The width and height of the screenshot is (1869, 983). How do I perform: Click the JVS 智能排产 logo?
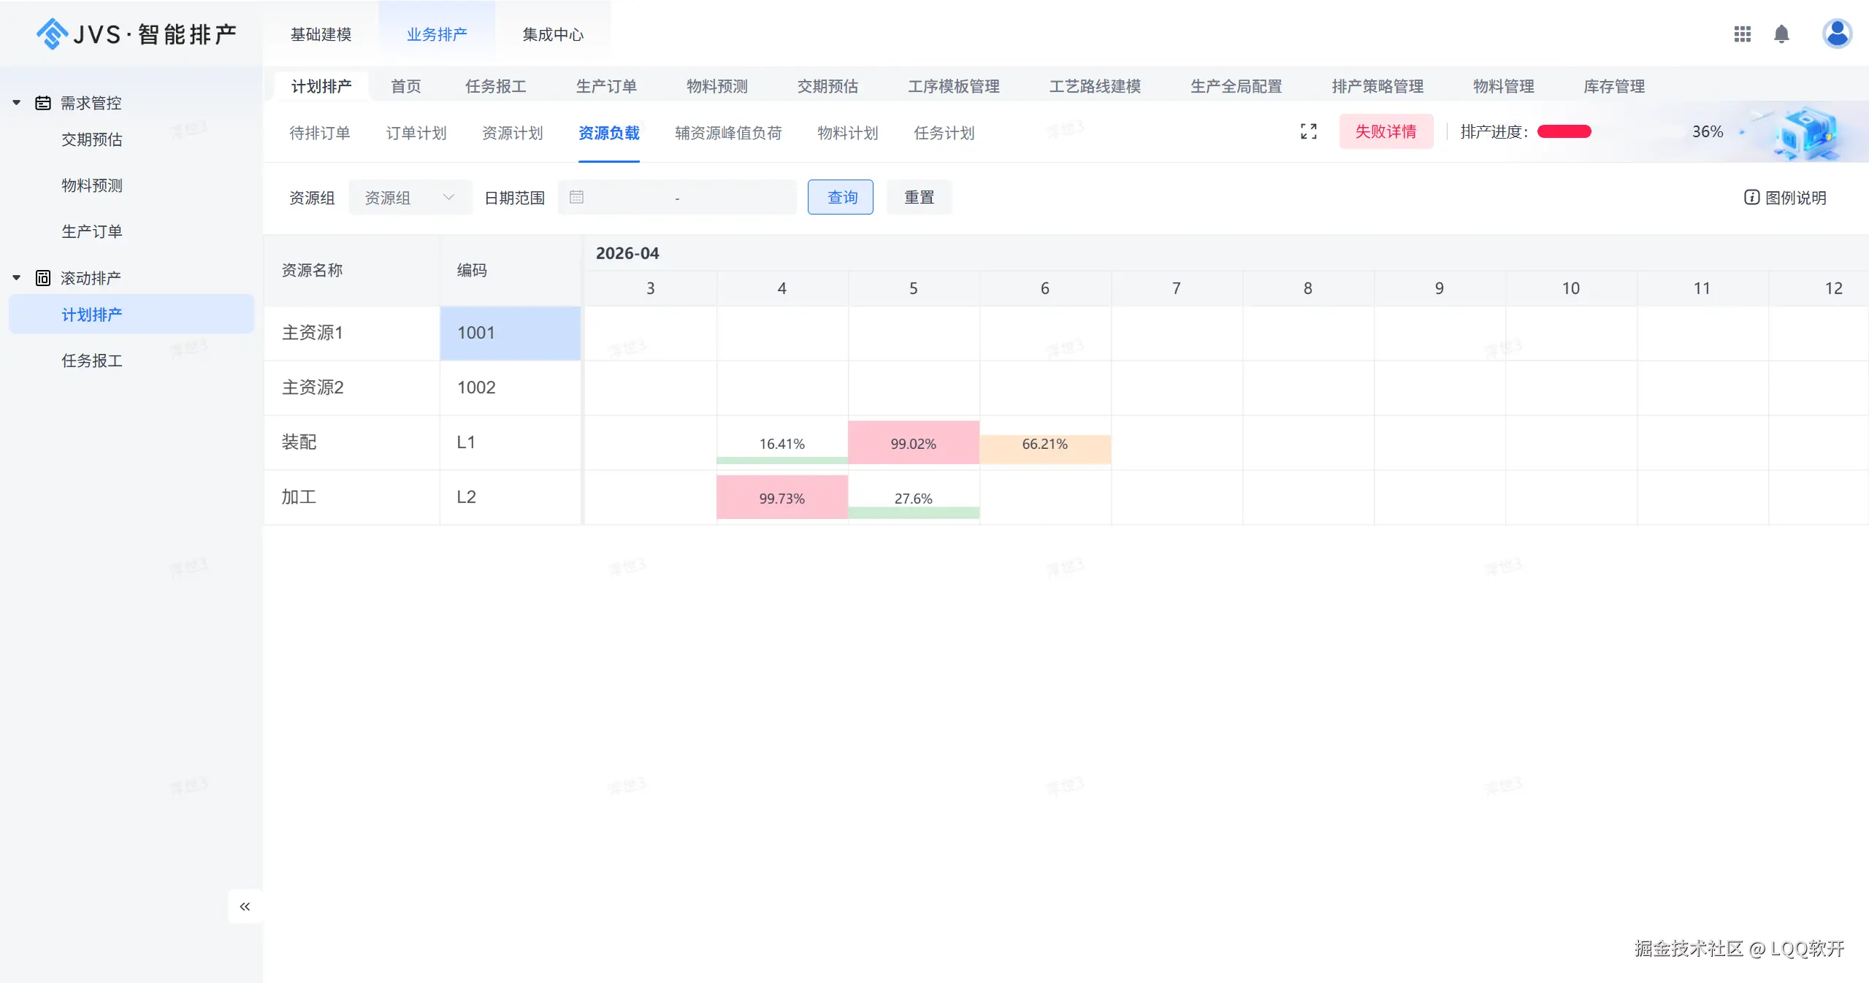coord(137,34)
